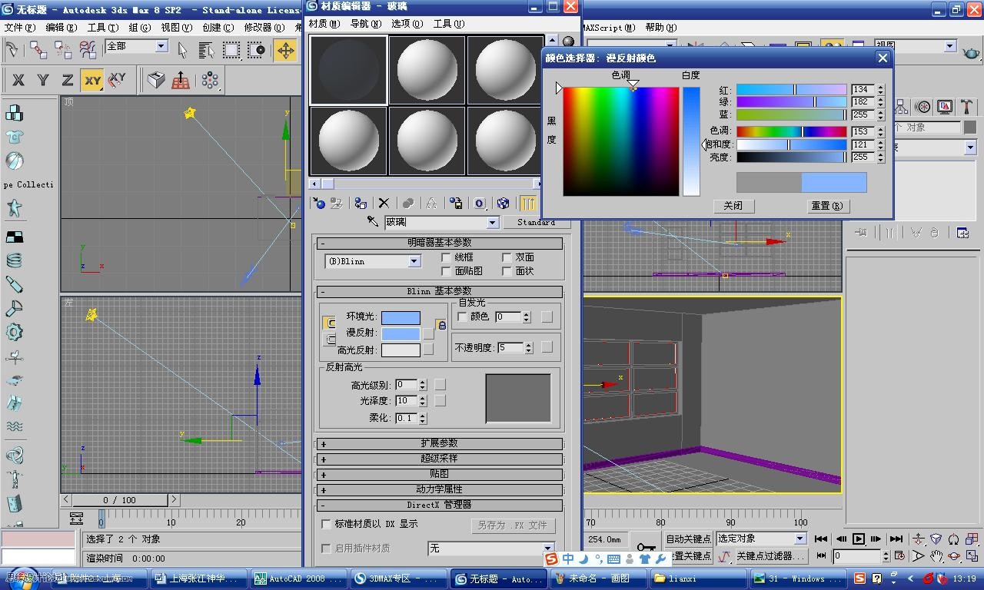Open 选定对象 key filter dropdown

pyautogui.click(x=799, y=539)
